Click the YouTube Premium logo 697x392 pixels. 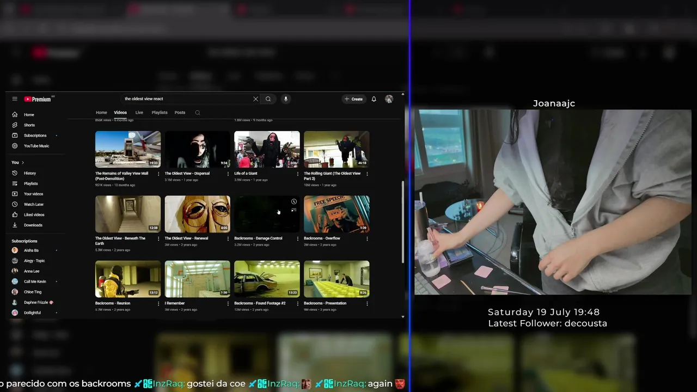[38, 99]
